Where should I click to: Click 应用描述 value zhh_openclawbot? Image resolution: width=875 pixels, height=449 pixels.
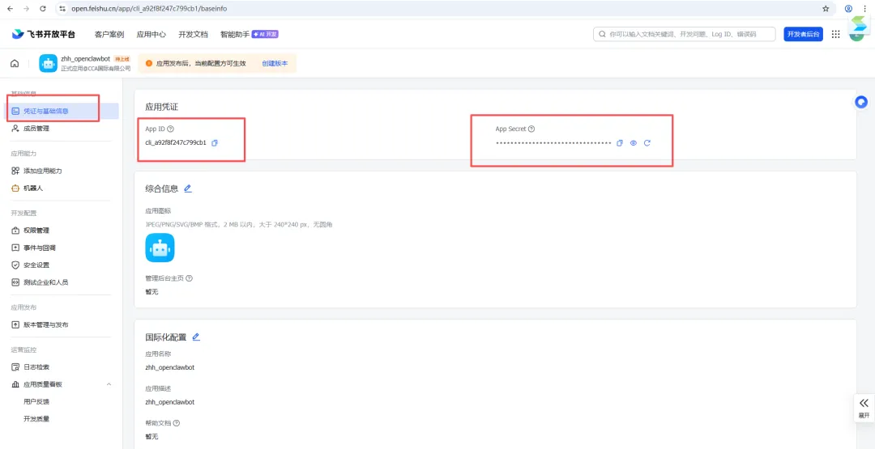tap(169, 401)
